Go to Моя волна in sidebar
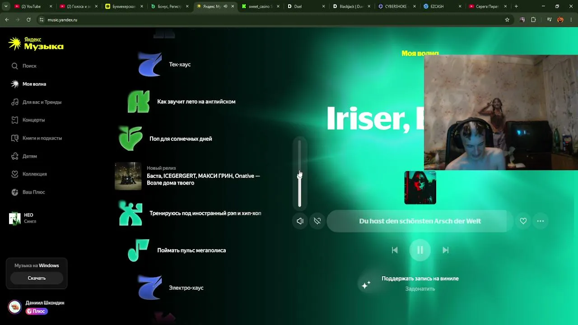578x325 pixels. pos(29,84)
